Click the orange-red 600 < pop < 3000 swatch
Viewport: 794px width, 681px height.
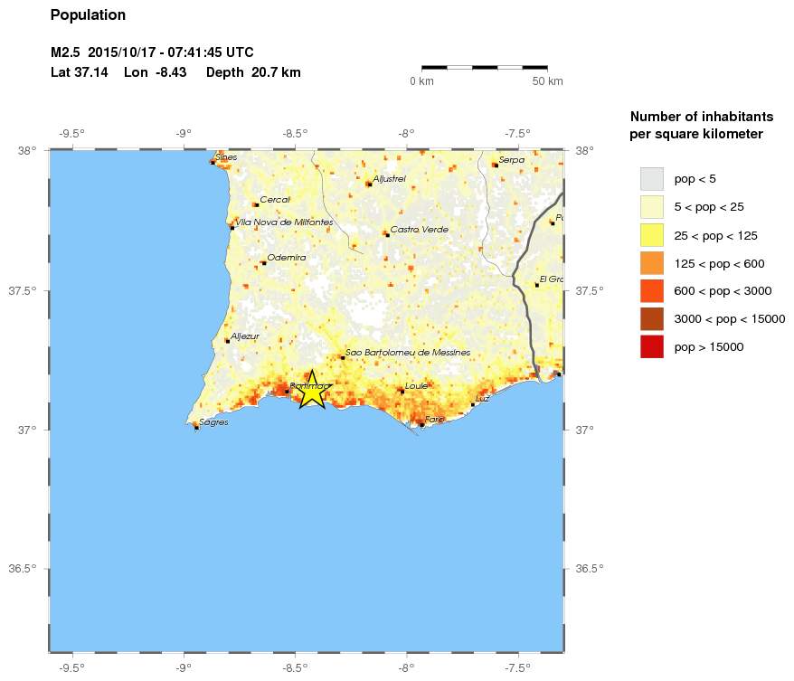click(652, 291)
